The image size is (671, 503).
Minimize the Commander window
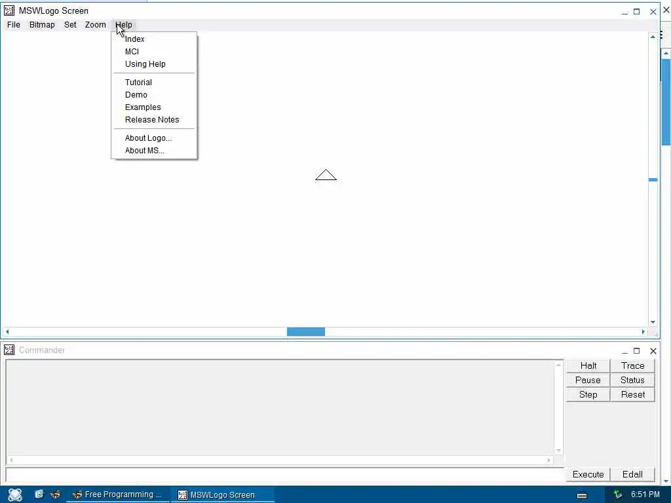pyautogui.click(x=624, y=351)
